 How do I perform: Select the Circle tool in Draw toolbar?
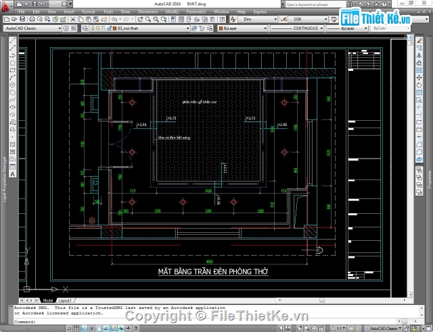tap(12, 85)
